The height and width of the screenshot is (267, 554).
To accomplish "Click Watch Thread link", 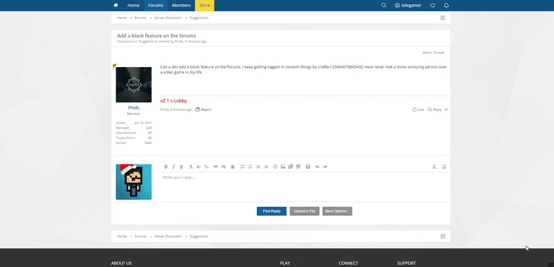I will [x=434, y=53].
